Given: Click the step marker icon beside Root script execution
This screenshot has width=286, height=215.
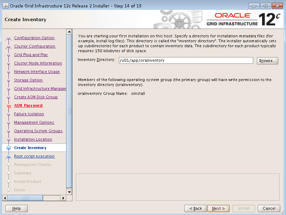Looking at the screenshot, I should [x=8, y=157].
